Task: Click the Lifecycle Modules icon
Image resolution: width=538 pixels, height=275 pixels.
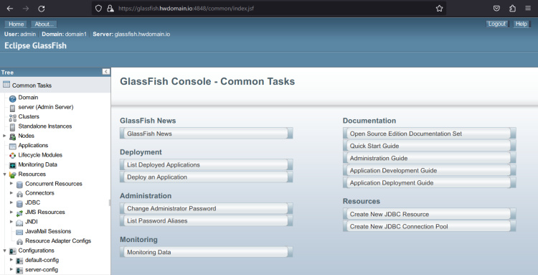Action: click(13, 156)
